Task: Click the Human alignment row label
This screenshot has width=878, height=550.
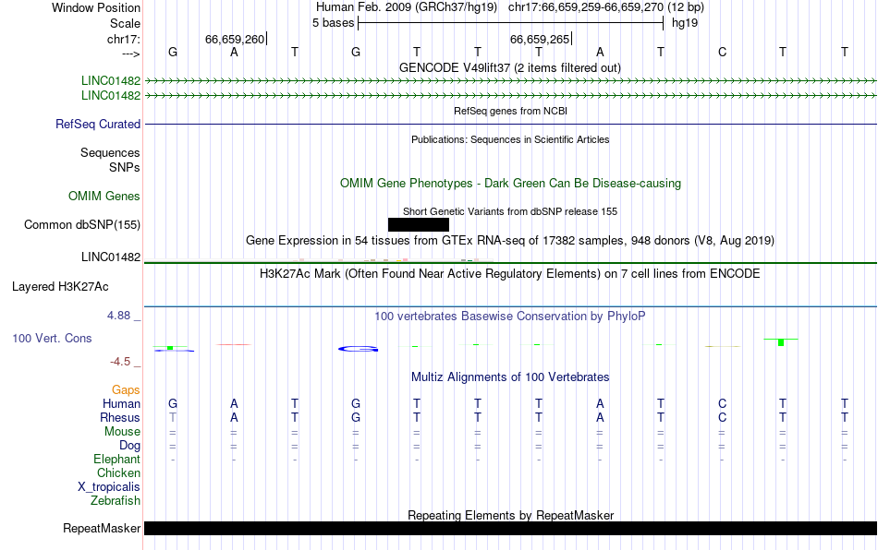Action: click(x=121, y=403)
